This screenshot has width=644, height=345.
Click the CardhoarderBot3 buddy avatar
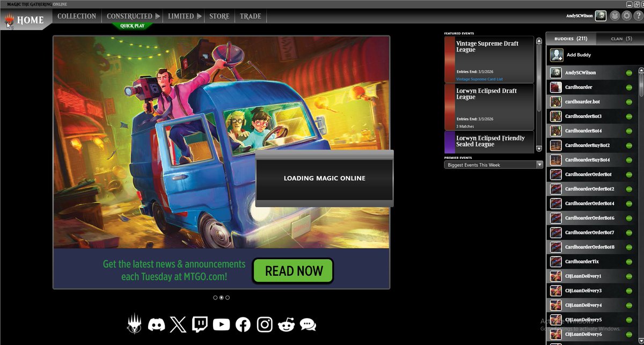tap(556, 116)
